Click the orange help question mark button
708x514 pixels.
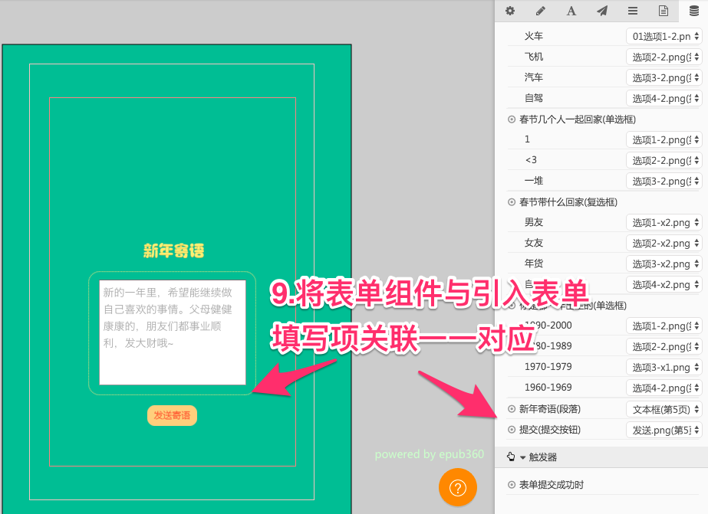tap(458, 487)
